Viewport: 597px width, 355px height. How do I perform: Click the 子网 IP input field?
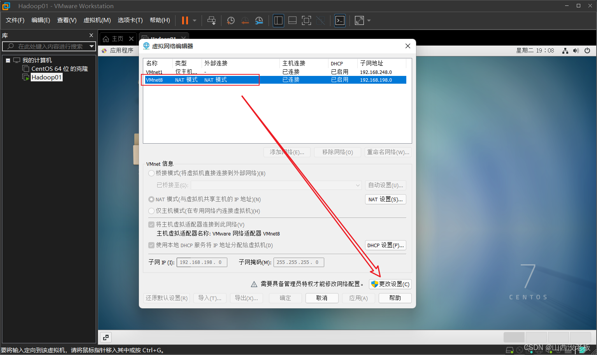coord(202,262)
